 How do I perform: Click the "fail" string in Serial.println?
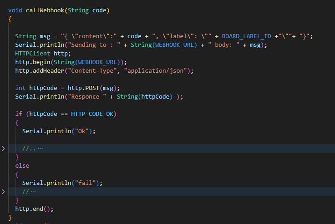(85, 183)
